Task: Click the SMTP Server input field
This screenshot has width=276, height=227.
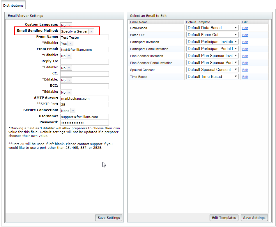Action: [84, 99]
